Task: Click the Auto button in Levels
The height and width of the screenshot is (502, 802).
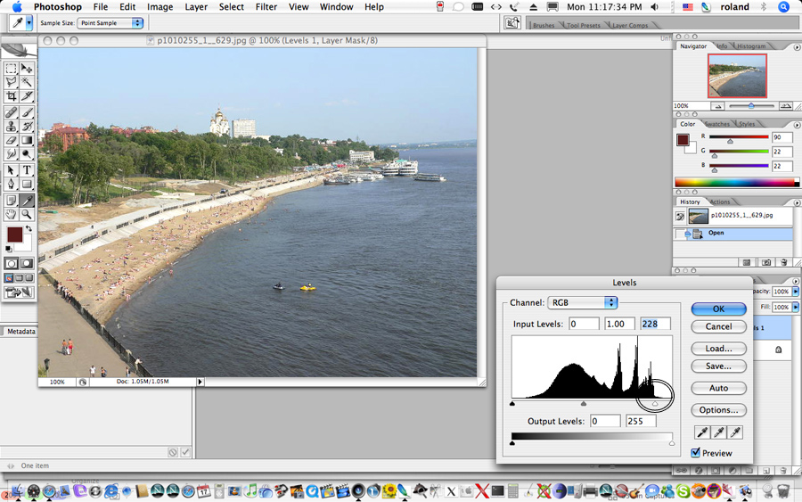Action: pyautogui.click(x=718, y=389)
